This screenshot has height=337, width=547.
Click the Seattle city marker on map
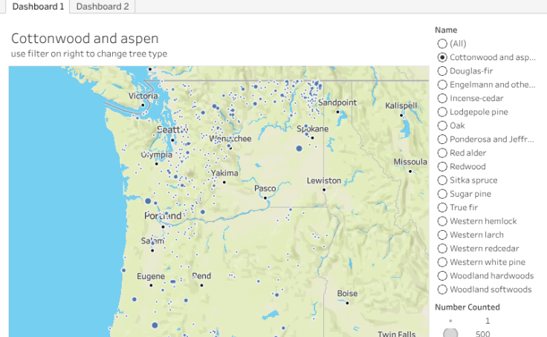[172, 140]
